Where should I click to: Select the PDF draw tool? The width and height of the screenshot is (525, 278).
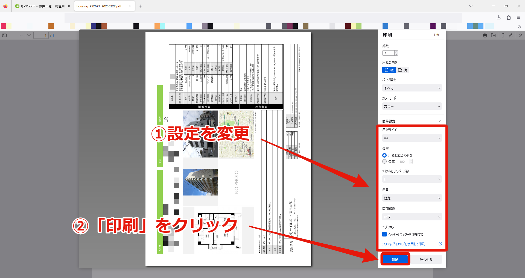click(x=511, y=35)
